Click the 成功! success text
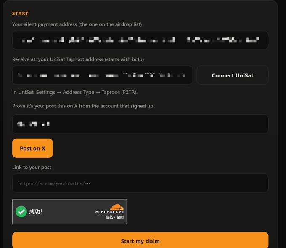The image size is (286, 248). click(x=36, y=211)
